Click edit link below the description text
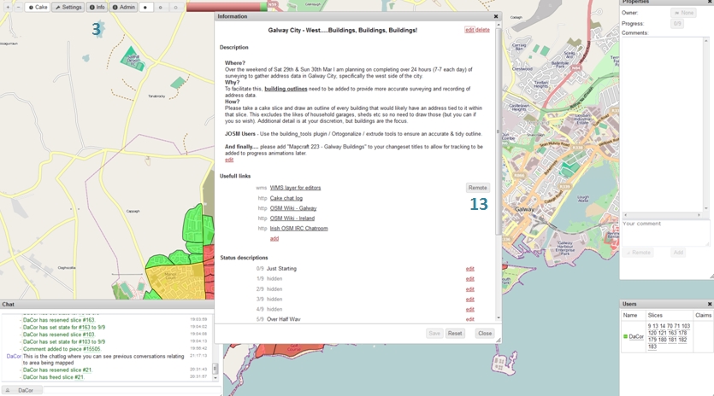714x396 pixels. click(229, 160)
